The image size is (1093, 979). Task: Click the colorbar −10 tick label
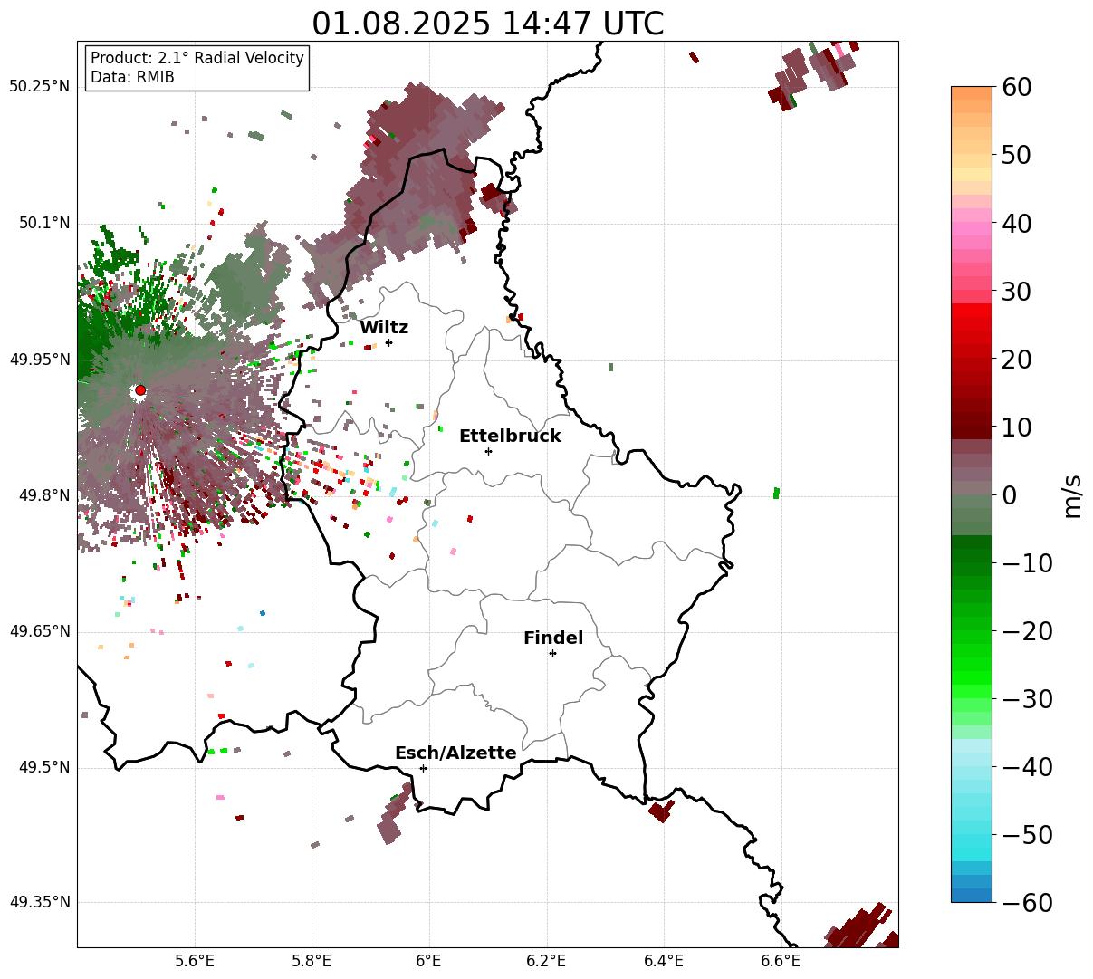click(1026, 563)
